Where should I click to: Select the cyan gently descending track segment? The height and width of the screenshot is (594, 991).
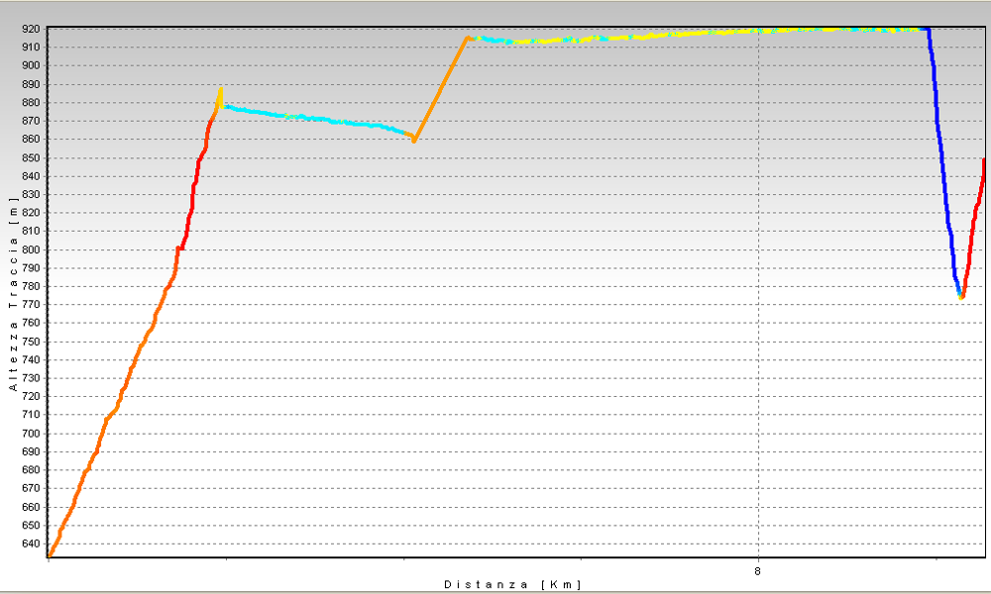(317, 120)
